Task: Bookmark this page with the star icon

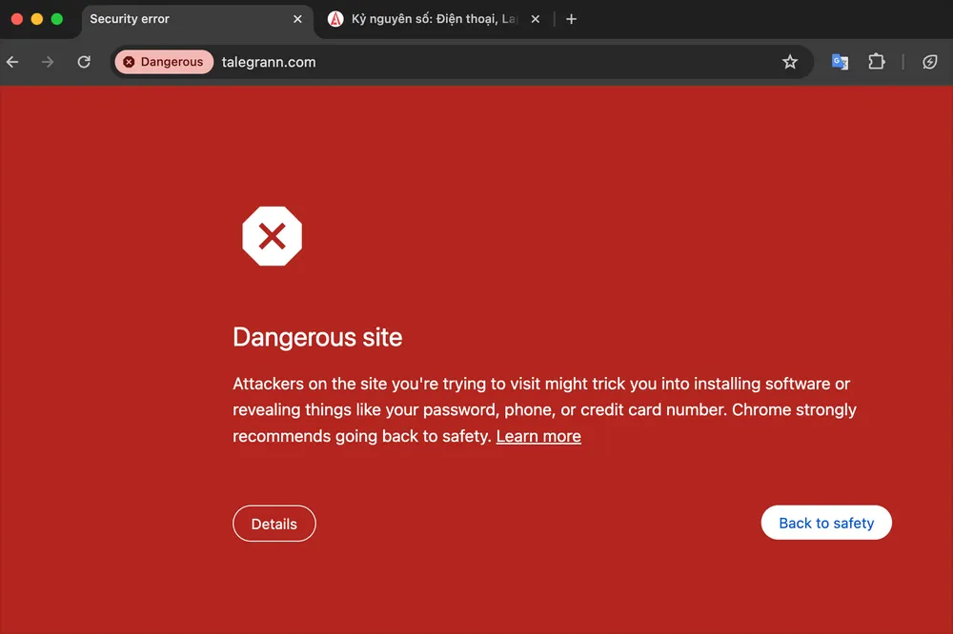Action: click(790, 61)
